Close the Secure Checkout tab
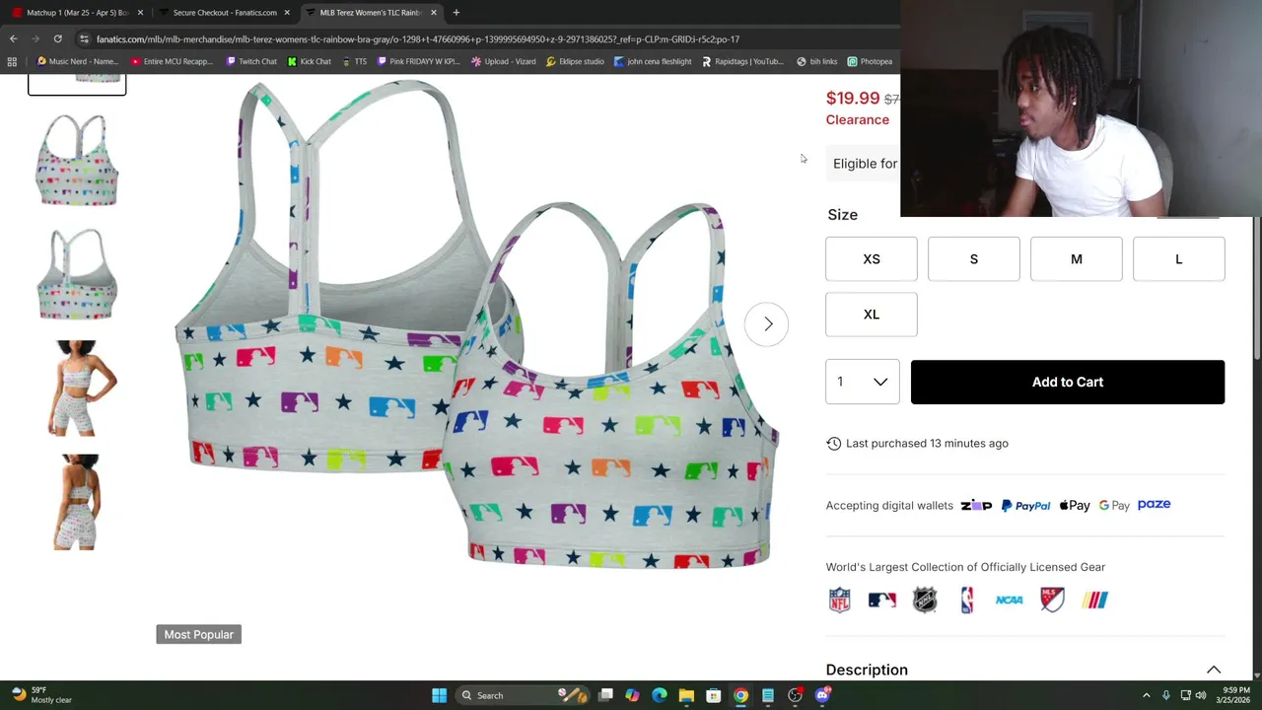Screen dimensions: 1262x710 [287, 13]
